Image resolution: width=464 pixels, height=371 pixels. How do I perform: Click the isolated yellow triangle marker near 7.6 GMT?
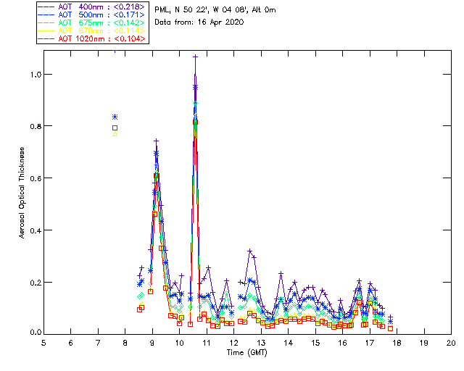[x=115, y=134]
